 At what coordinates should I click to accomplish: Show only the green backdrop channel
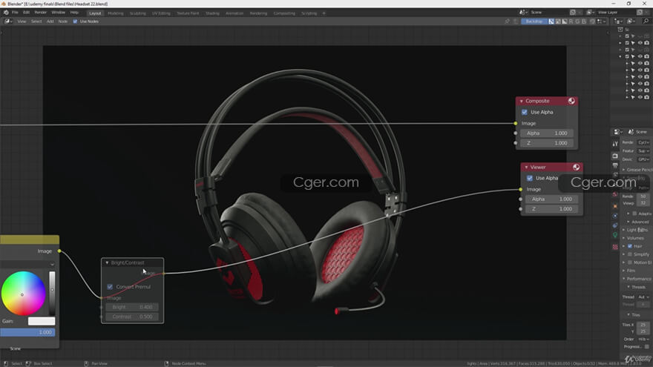coord(577,22)
